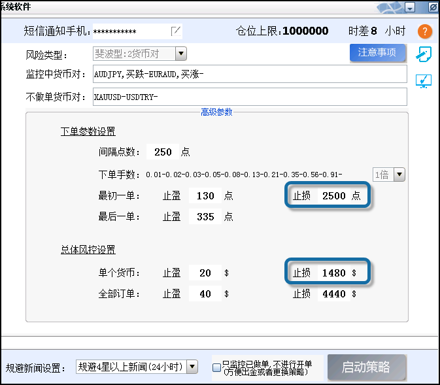Open the 规避新闻设置 dropdown

pyautogui.click(x=192, y=367)
